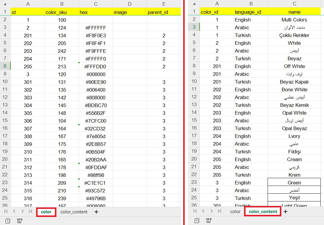Viewport: 324px width, 225px height.
Task: Go to first sheet in right pane
Action: point(195,211)
